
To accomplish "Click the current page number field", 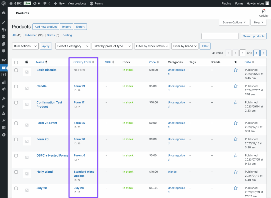I will tap(243, 53).
